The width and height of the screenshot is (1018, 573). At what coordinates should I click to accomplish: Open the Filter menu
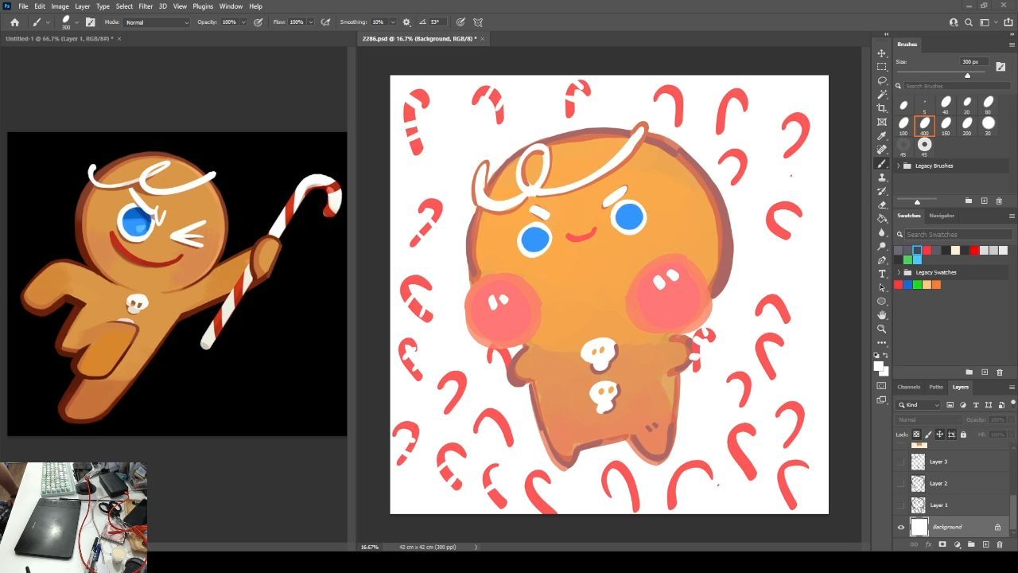click(x=146, y=6)
